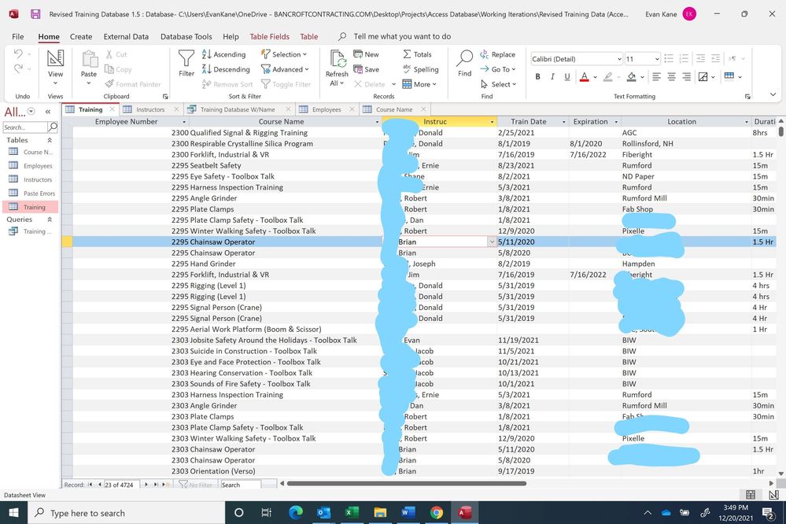The width and height of the screenshot is (786, 524).
Task: Toggle bold formatting
Action: tap(538, 76)
